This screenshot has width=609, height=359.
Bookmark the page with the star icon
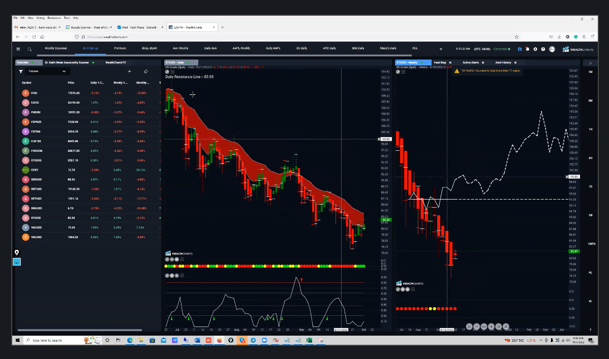tap(516, 37)
